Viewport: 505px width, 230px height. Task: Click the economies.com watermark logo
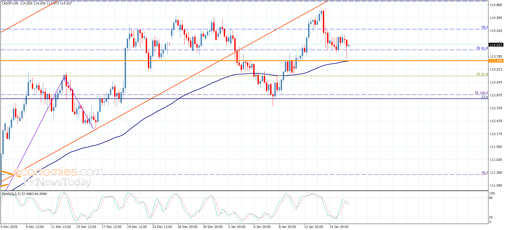coord(58,172)
